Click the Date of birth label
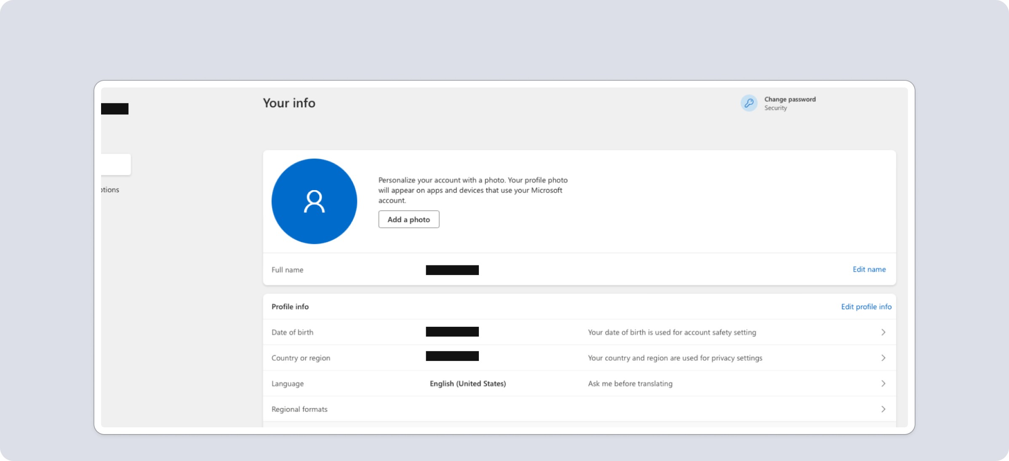This screenshot has width=1009, height=461. [292, 332]
